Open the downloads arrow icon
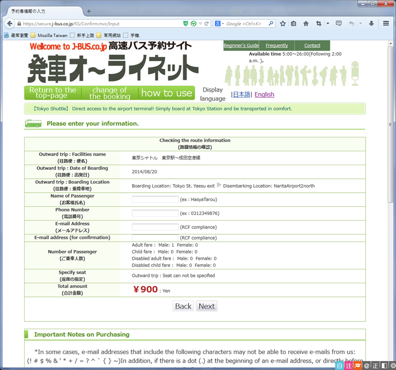 pos(371,24)
